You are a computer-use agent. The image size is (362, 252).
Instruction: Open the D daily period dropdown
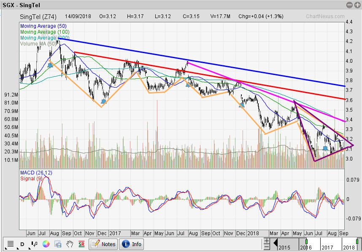coord(22,244)
